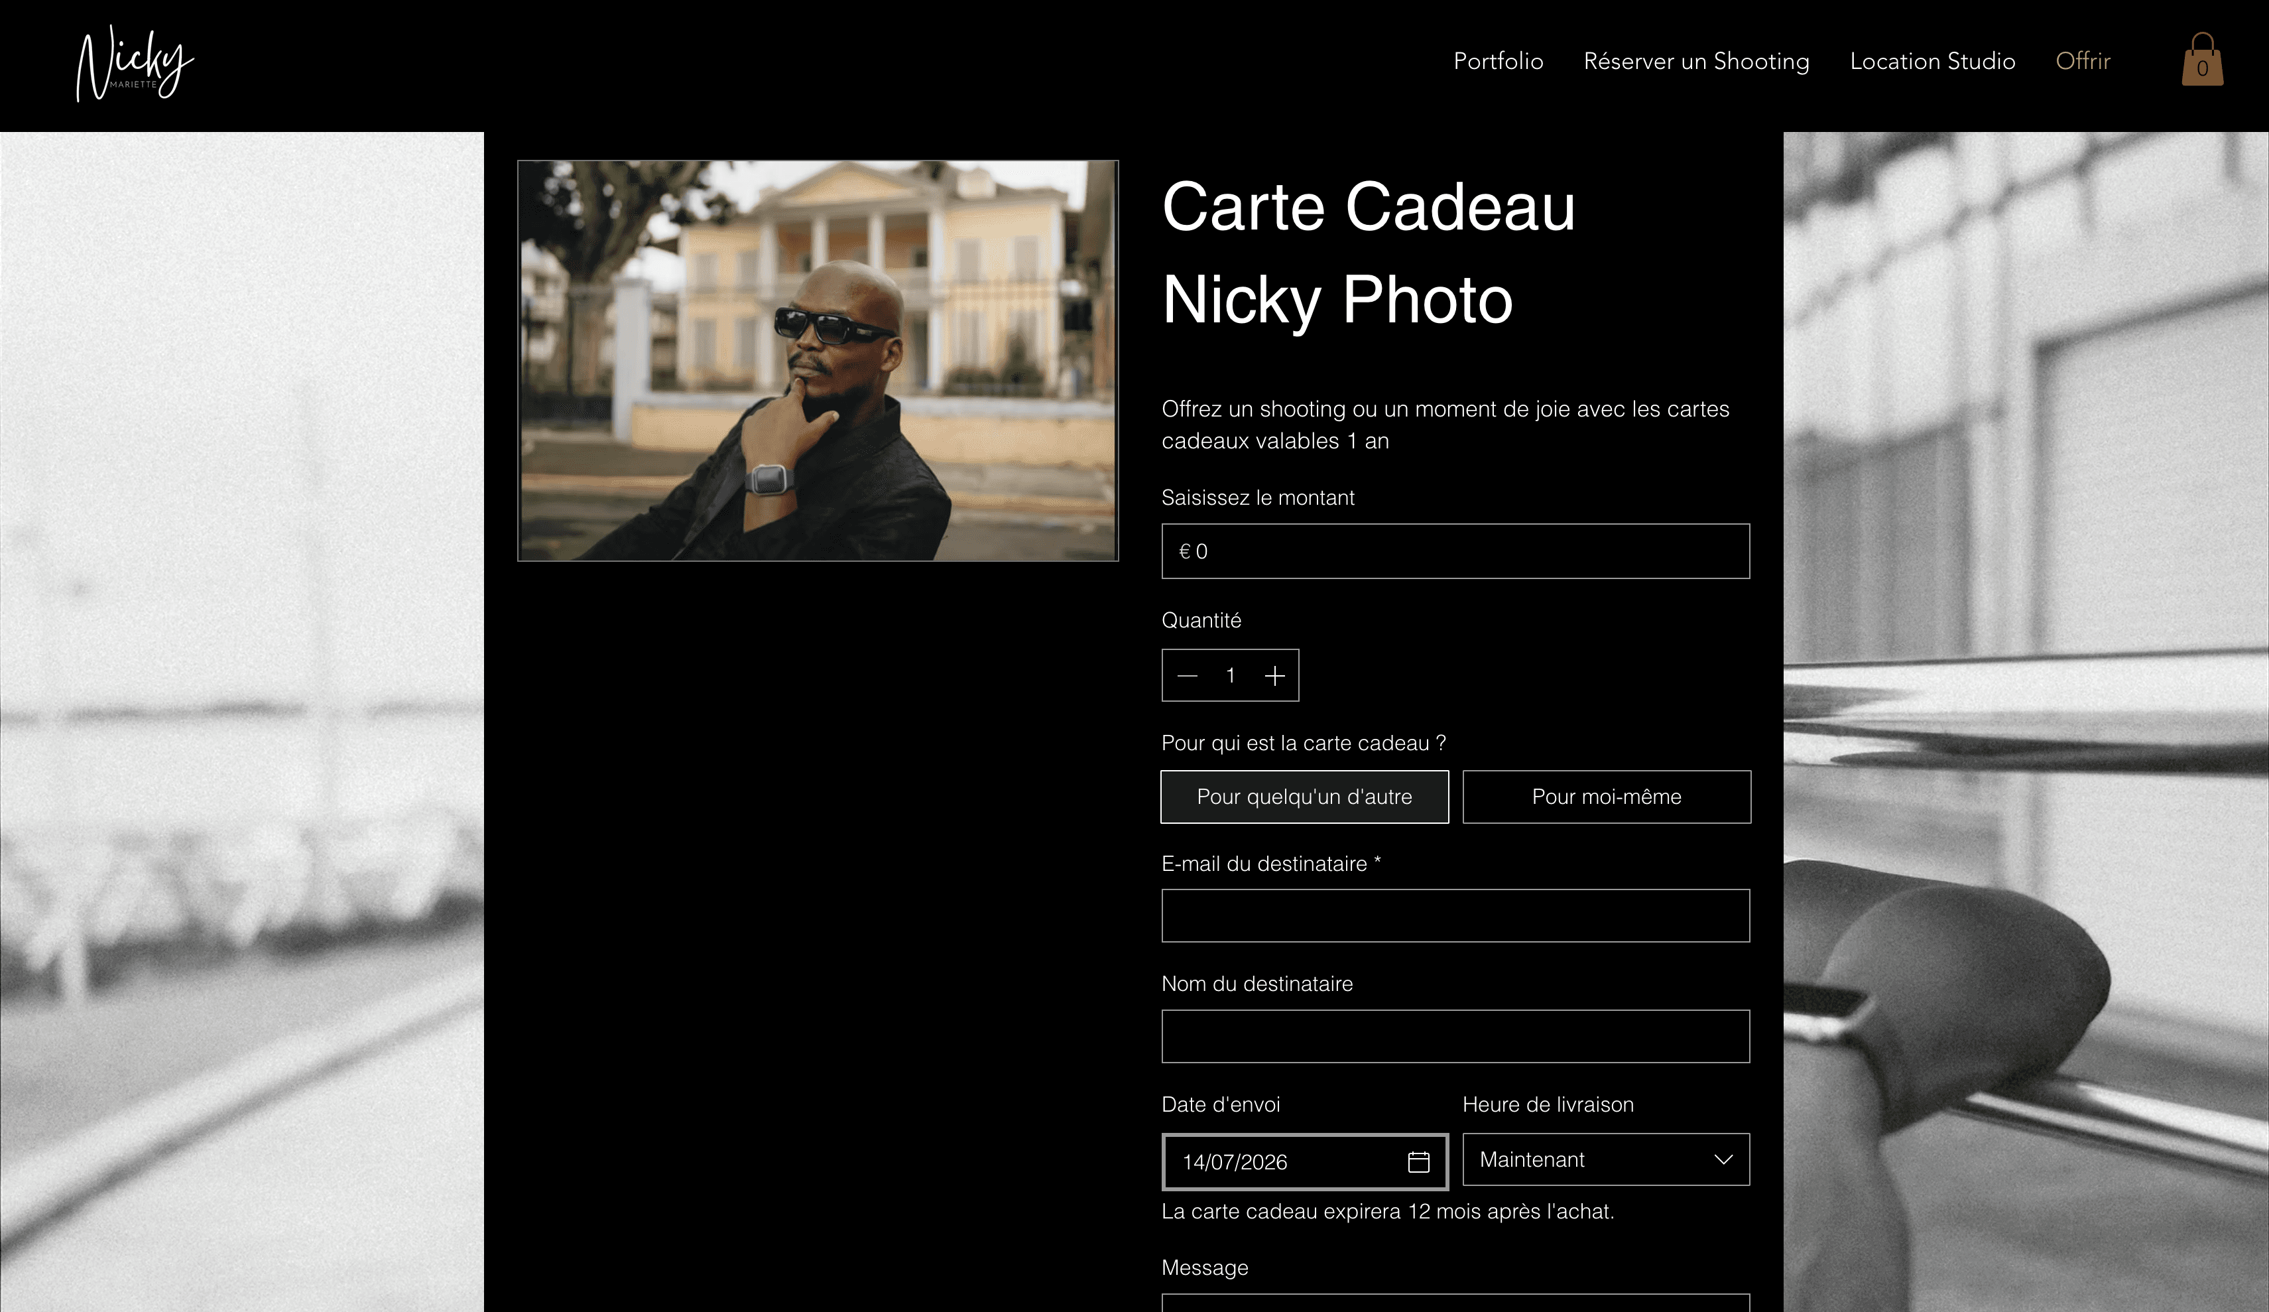The height and width of the screenshot is (1312, 2269).
Task: Open the calendar date picker icon
Action: [x=1418, y=1161]
